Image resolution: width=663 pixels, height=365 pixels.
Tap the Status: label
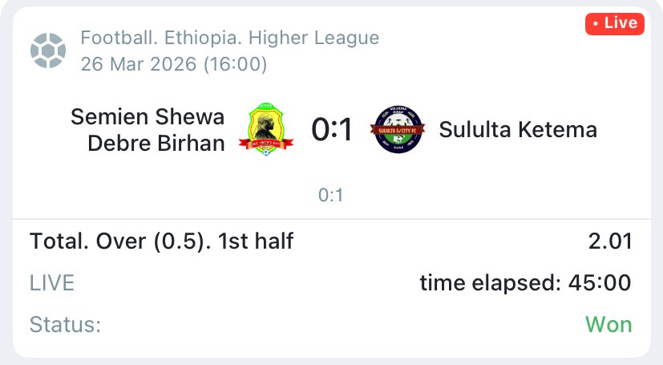click(x=66, y=325)
